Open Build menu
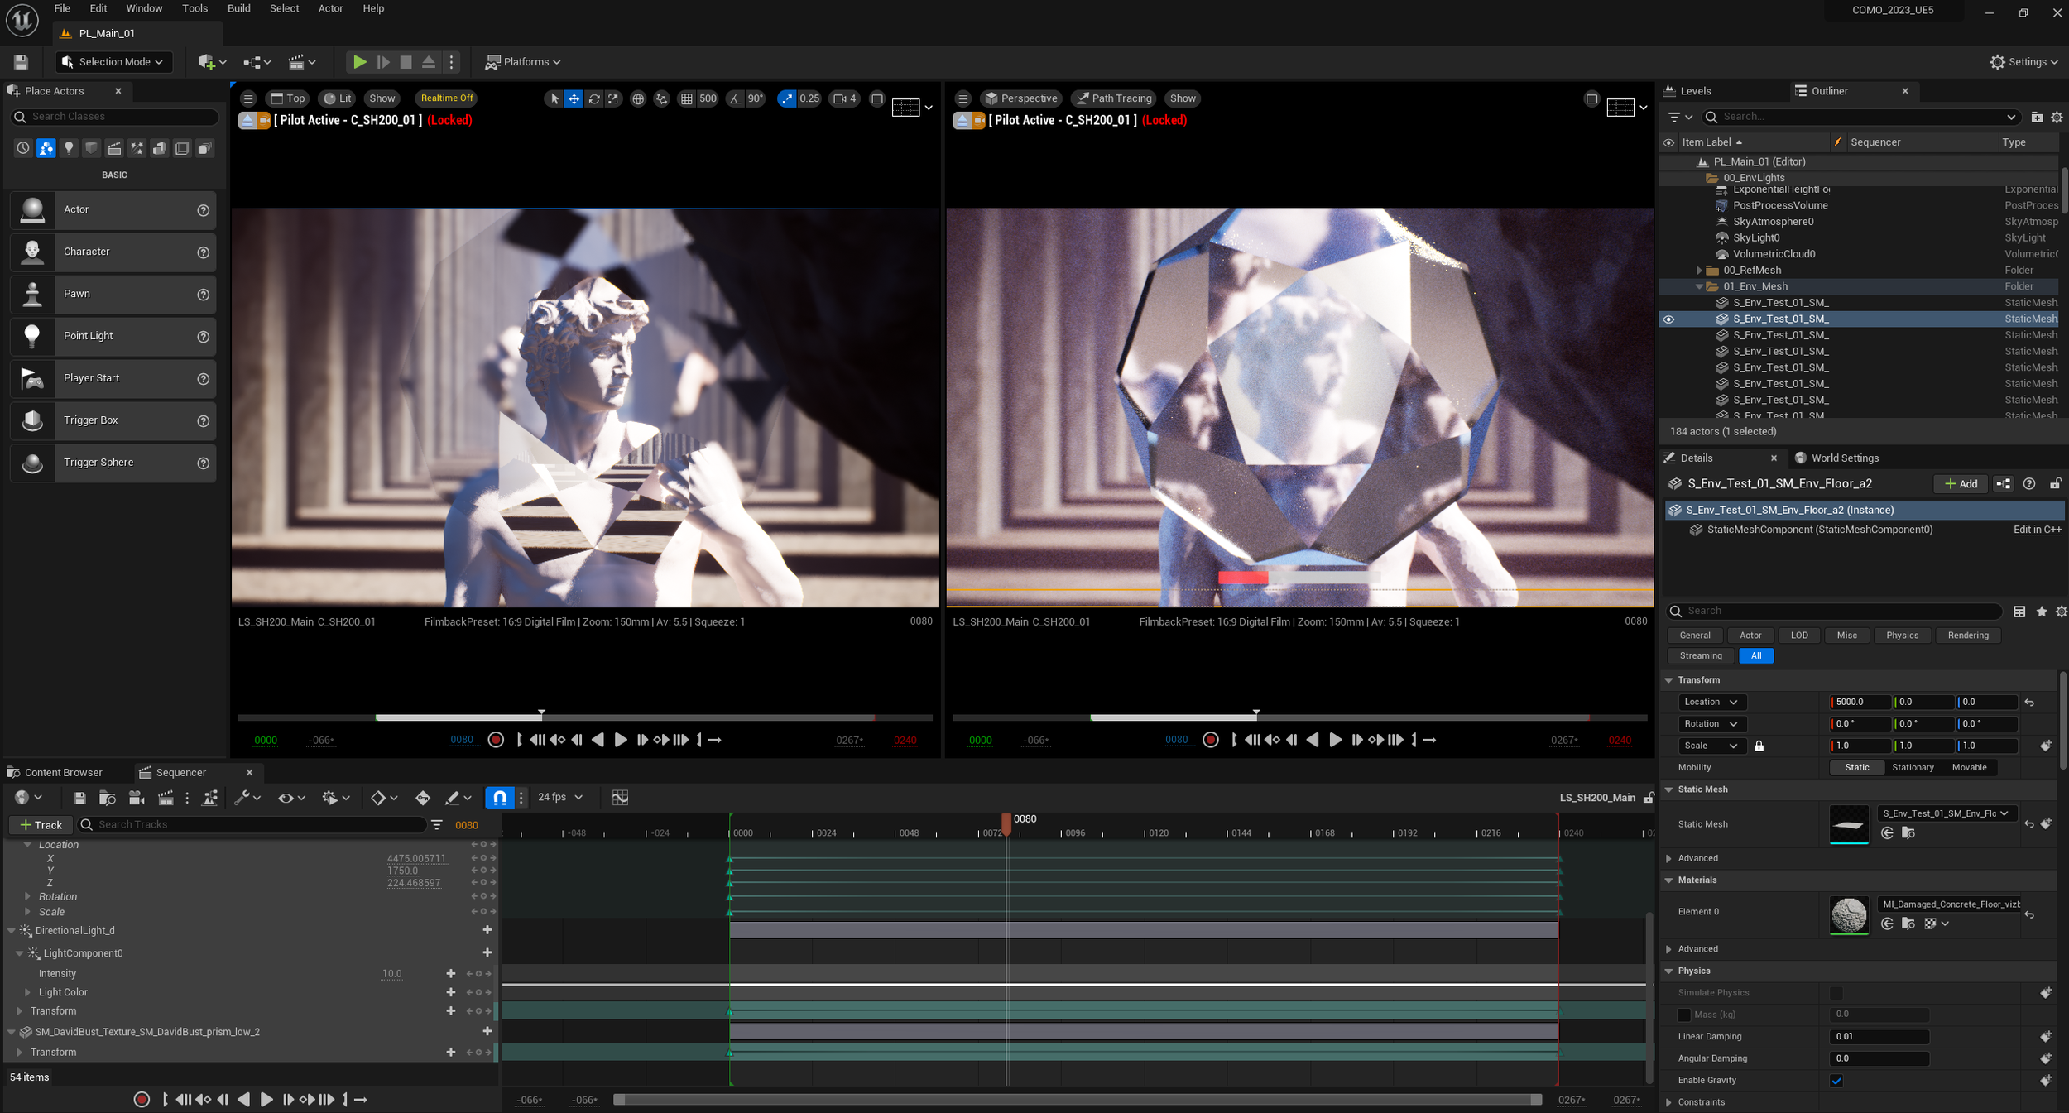This screenshot has width=2069, height=1113. (239, 9)
